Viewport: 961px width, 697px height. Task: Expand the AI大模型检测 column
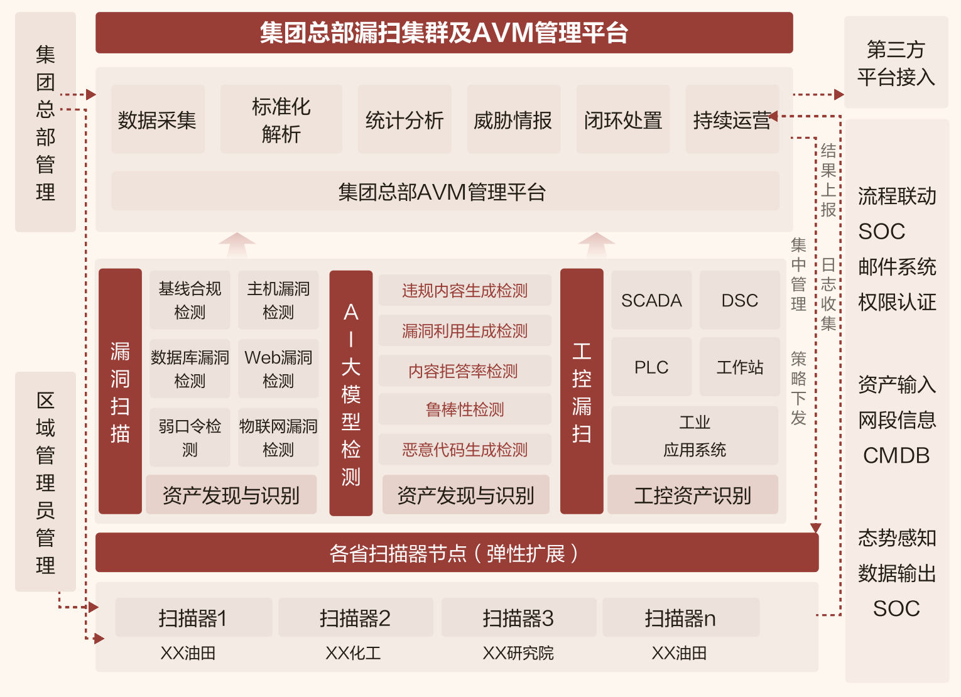pyautogui.click(x=350, y=392)
